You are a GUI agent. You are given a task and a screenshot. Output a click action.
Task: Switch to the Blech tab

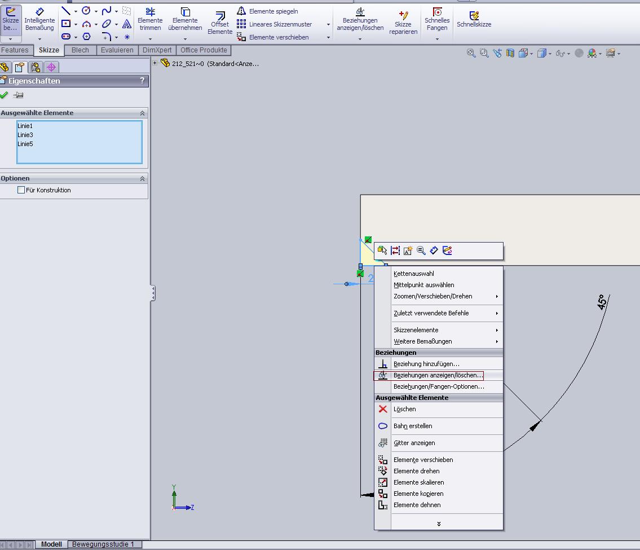80,50
